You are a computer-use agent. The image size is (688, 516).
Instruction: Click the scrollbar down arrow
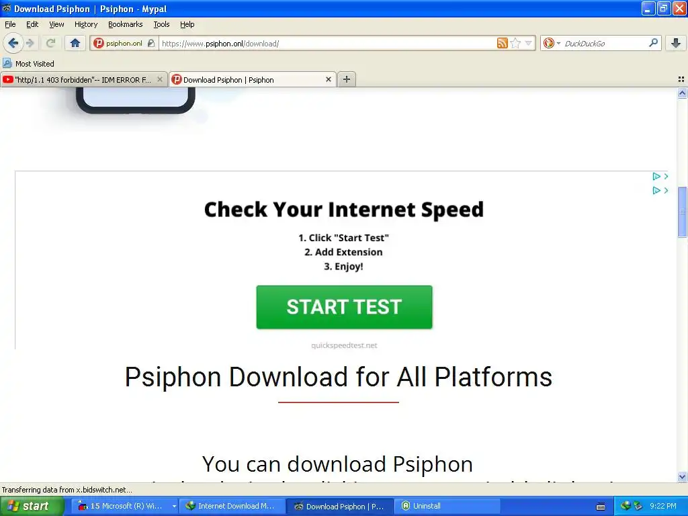(x=682, y=476)
